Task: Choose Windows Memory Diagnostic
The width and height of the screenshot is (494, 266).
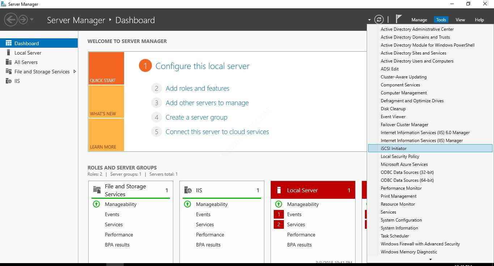Action: [430, 252]
